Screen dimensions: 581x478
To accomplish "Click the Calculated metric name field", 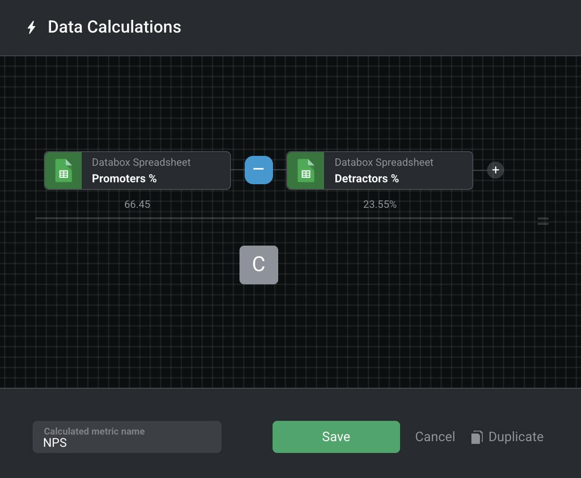I will (127, 437).
